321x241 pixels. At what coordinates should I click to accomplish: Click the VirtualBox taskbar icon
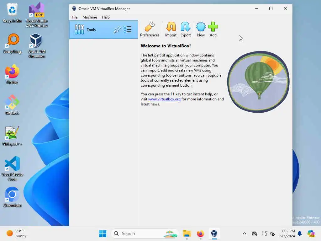click(214, 233)
